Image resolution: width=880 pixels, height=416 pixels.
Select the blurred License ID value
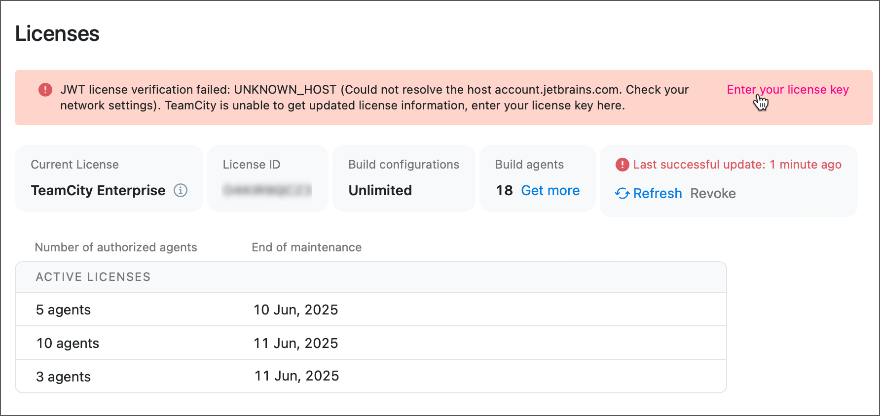click(267, 190)
